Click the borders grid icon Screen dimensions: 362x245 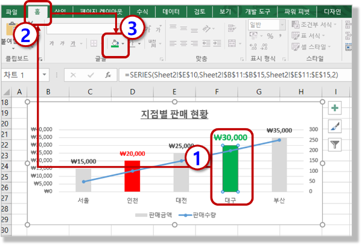(x=94, y=43)
